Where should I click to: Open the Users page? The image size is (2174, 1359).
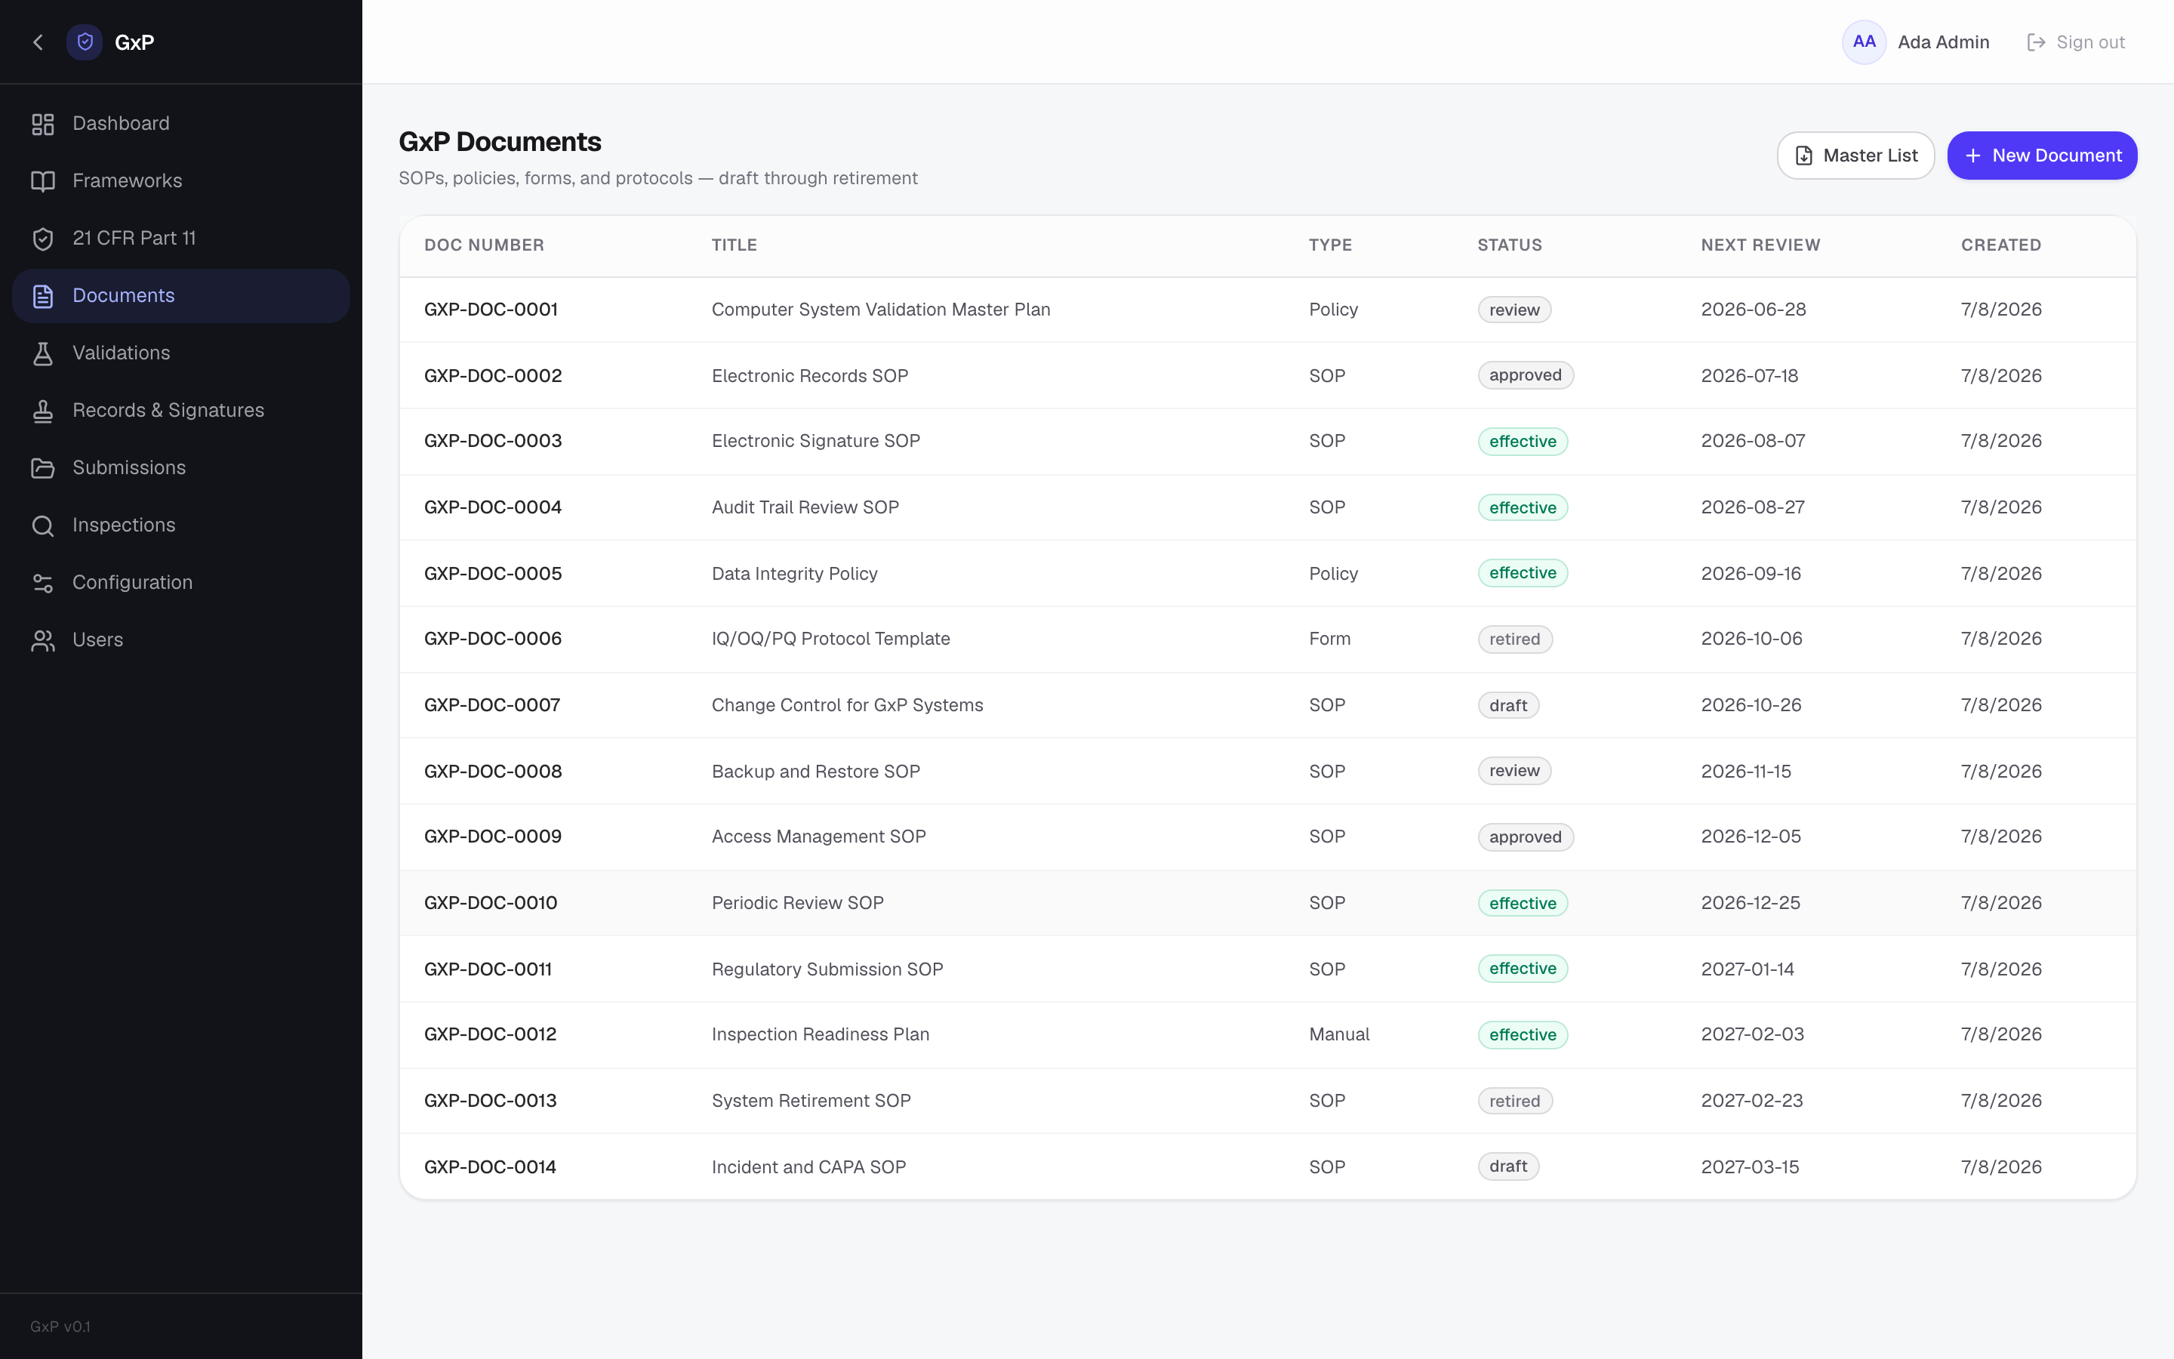click(181, 640)
